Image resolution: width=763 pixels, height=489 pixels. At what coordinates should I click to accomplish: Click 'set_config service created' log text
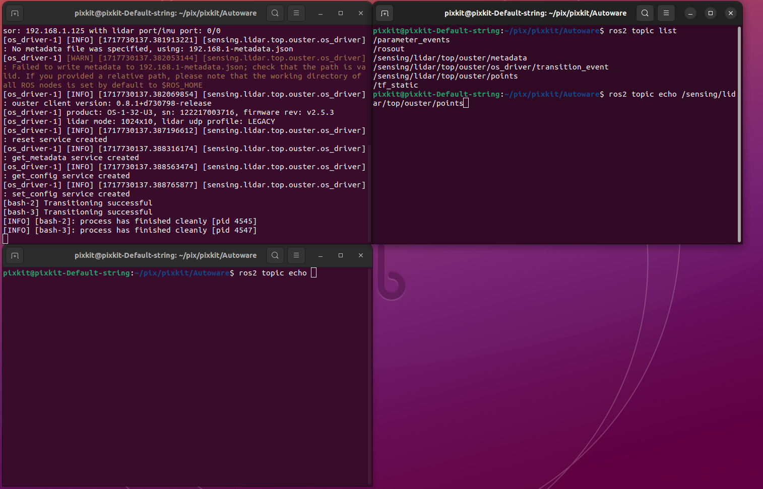point(71,194)
